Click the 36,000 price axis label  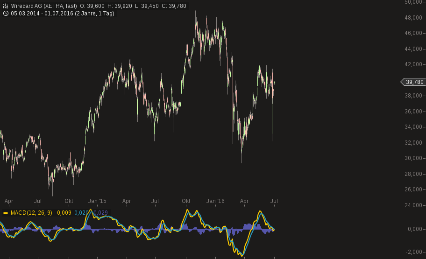[x=413, y=112]
